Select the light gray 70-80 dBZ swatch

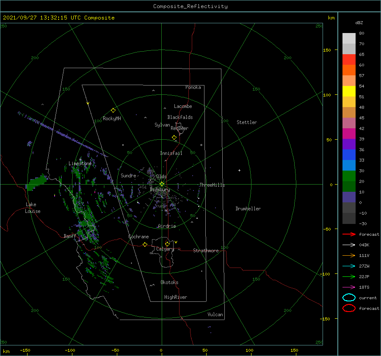pos(349,39)
